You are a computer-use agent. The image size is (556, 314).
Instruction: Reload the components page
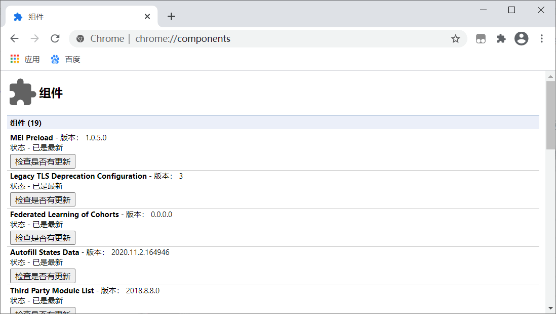coord(55,38)
